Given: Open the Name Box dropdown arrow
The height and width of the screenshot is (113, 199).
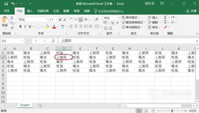Looking at the screenshot, I should 22,41.
